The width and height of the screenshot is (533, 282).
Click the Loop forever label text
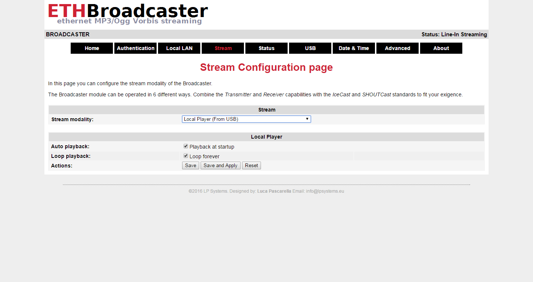[x=204, y=156]
